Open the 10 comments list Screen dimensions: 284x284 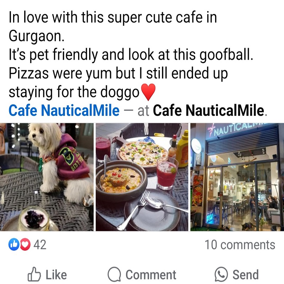tap(240, 245)
